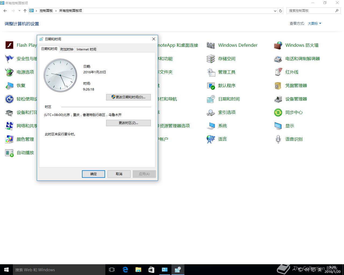
Task: Click 更改时区(Z)... button
Action: tap(128, 123)
